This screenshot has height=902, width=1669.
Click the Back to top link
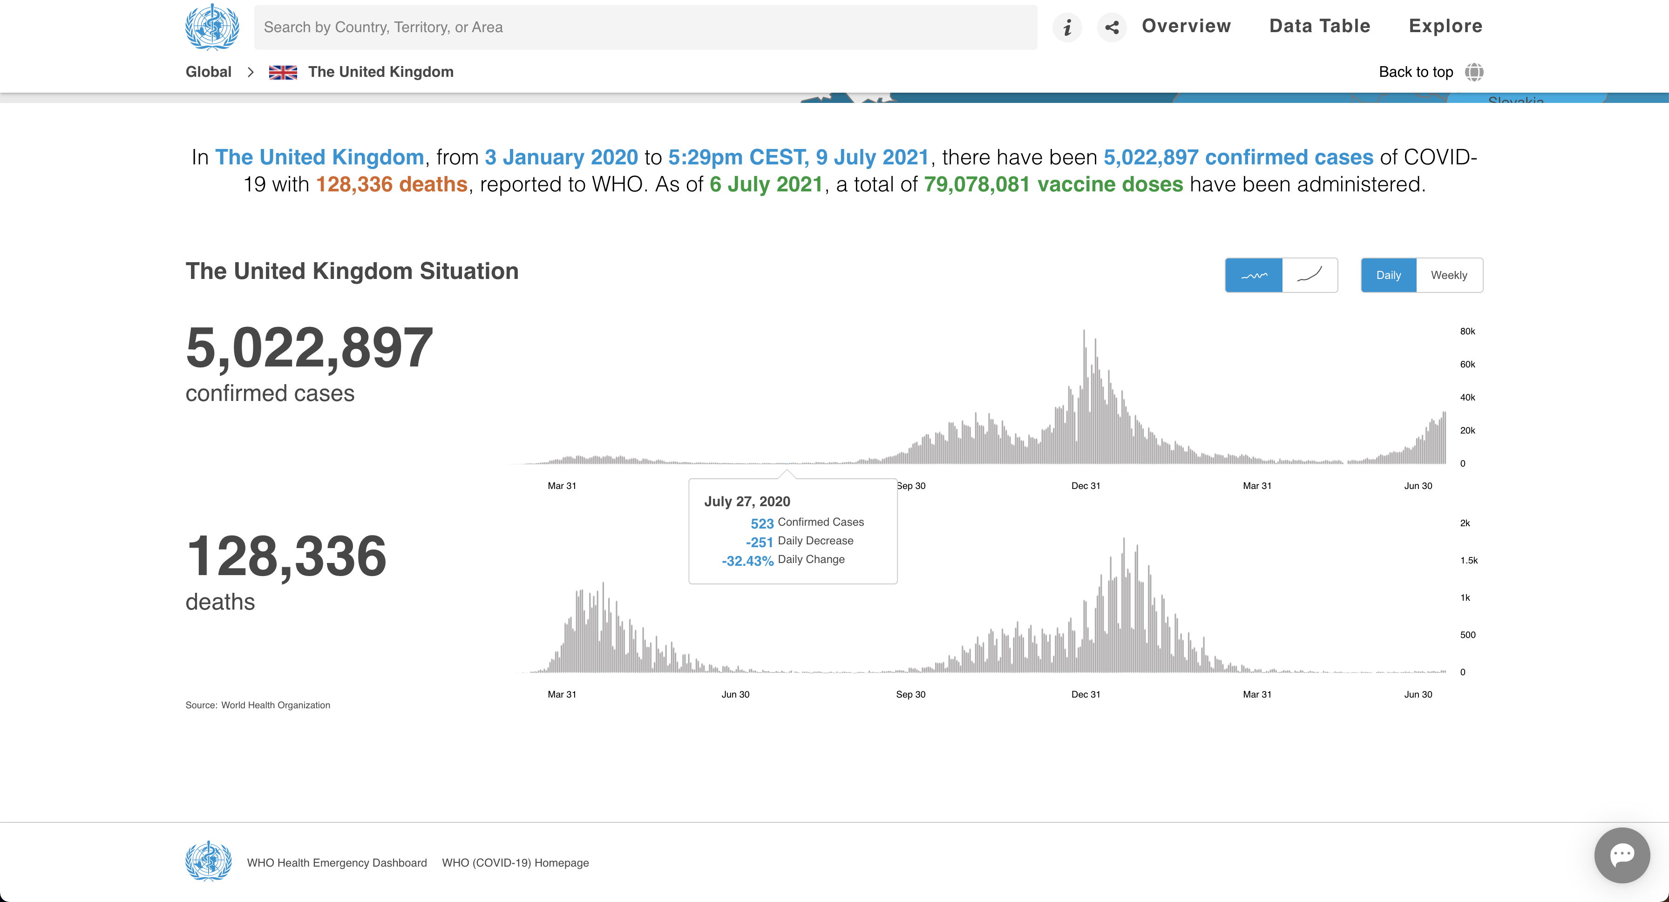[x=1415, y=72]
